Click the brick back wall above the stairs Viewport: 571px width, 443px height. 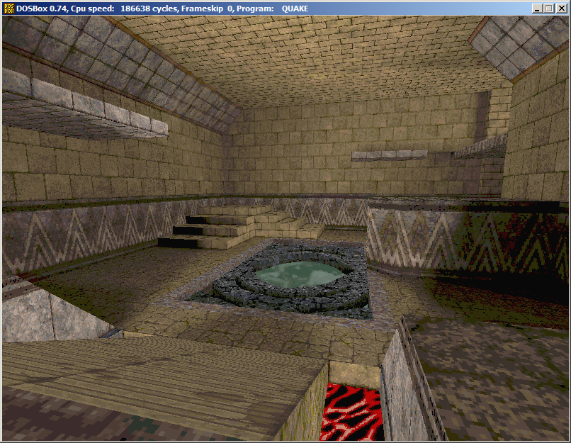pyautogui.click(x=298, y=156)
